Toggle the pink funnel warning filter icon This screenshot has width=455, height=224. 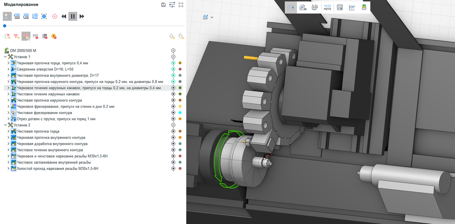[16, 36]
